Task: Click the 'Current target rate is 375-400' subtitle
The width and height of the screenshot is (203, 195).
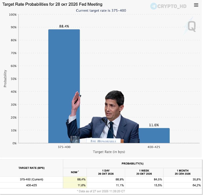Action: pos(101,10)
